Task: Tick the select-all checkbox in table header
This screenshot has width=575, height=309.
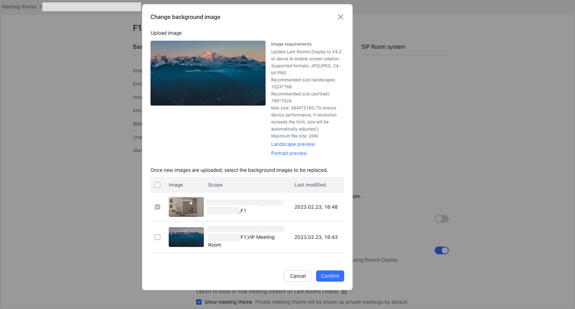Action: 157,185
